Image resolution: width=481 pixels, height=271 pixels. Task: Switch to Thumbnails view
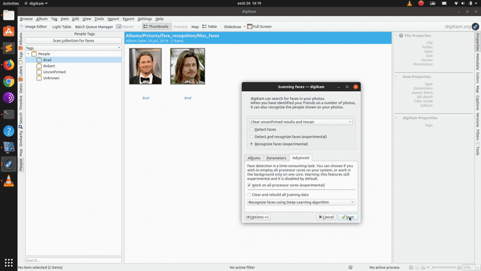tap(156, 26)
